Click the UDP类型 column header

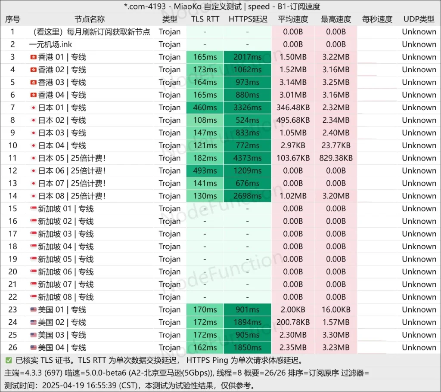pyautogui.click(x=419, y=19)
